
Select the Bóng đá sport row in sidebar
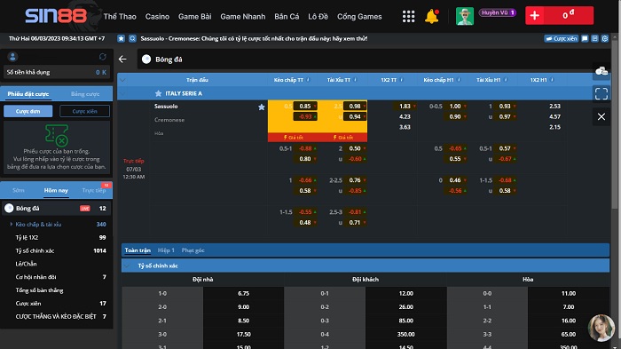coord(56,208)
